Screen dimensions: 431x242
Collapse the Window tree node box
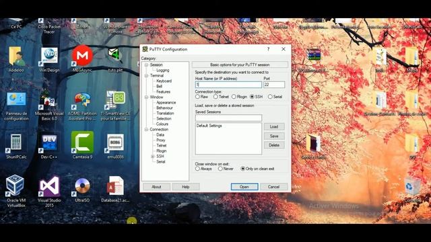pos(147,97)
